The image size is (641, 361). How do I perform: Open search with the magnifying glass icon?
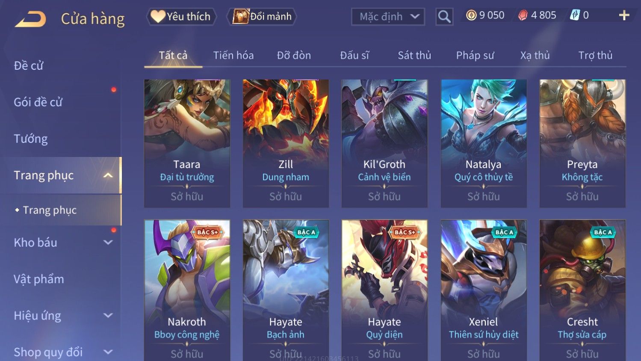(x=444, y=17)
